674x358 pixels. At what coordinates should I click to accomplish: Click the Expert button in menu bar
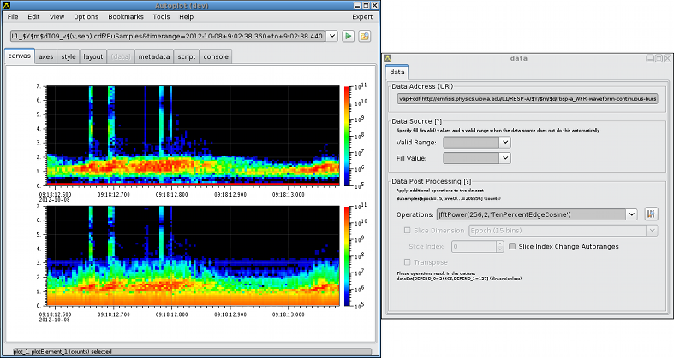point(362,16)
